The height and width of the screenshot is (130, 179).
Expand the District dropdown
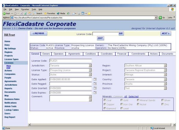tap(165, 88)
